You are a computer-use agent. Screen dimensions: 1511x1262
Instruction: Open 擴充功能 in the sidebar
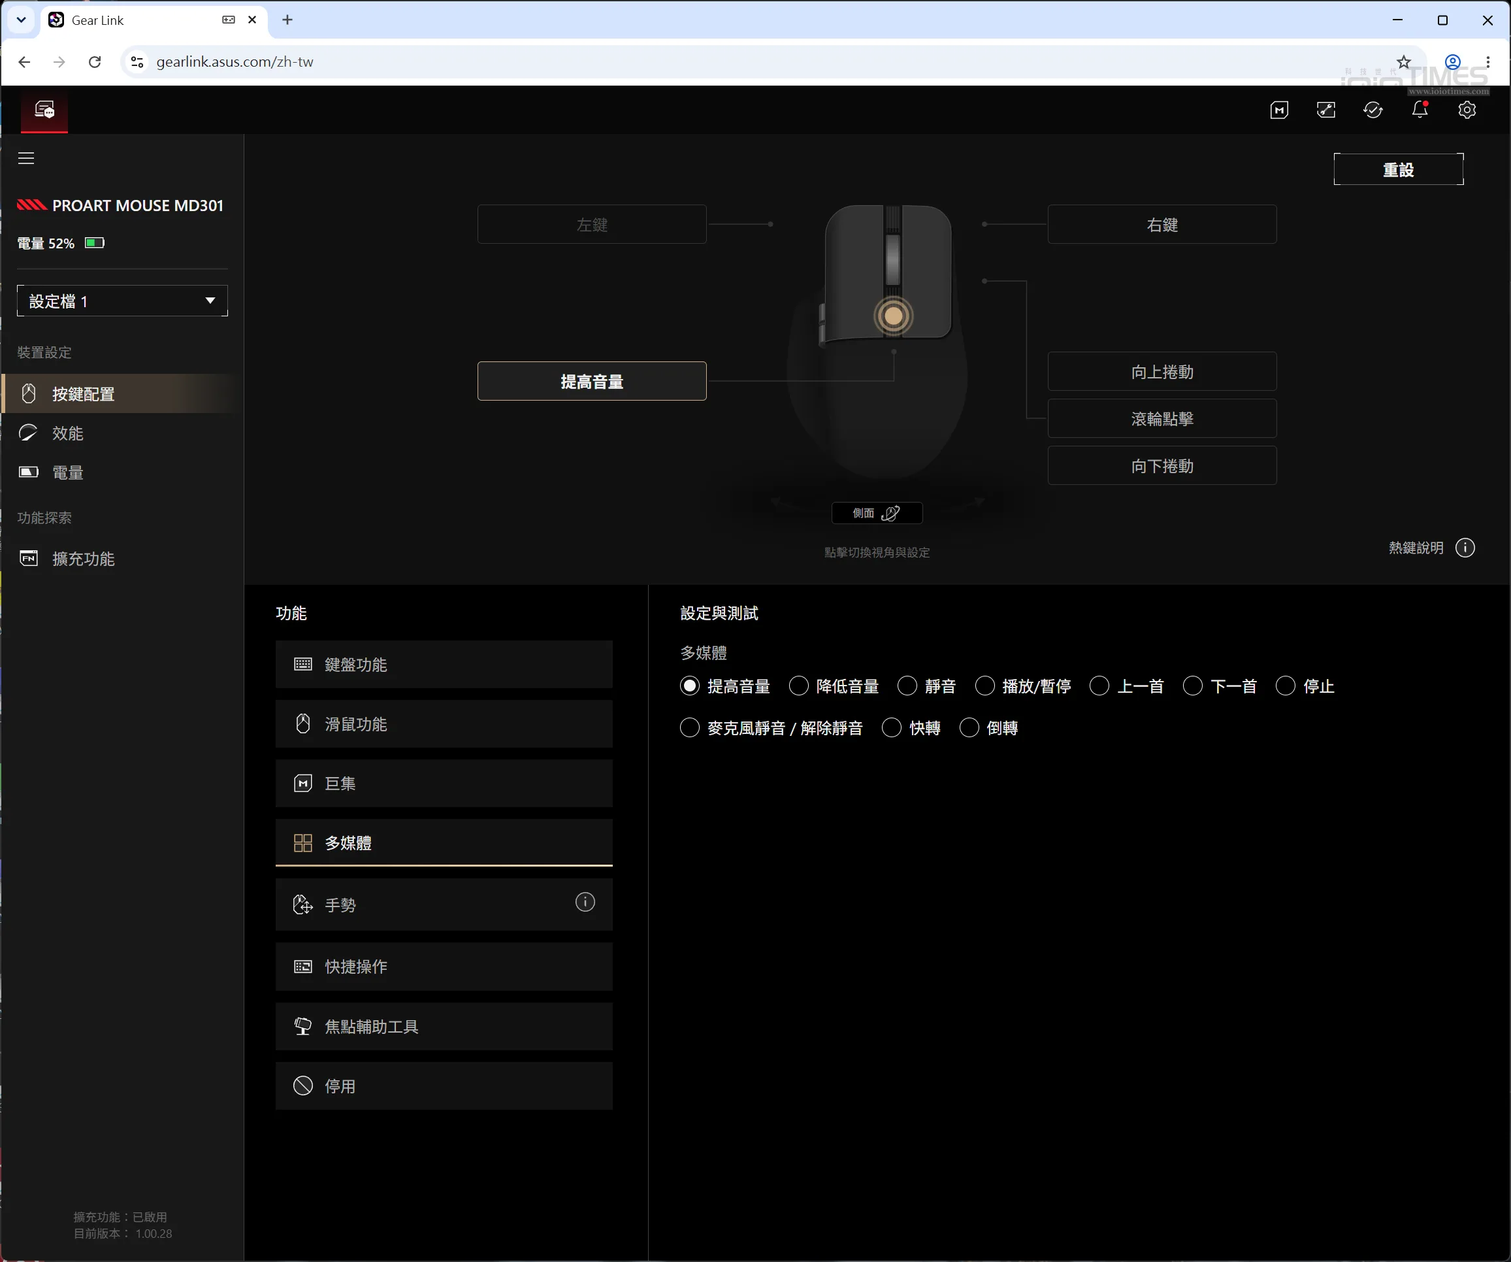pyautogui.click(x=122, y=559)
